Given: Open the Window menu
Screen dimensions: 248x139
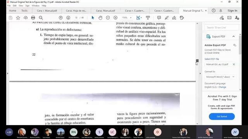Looking at the screenshot, I should tap(36, 5).
